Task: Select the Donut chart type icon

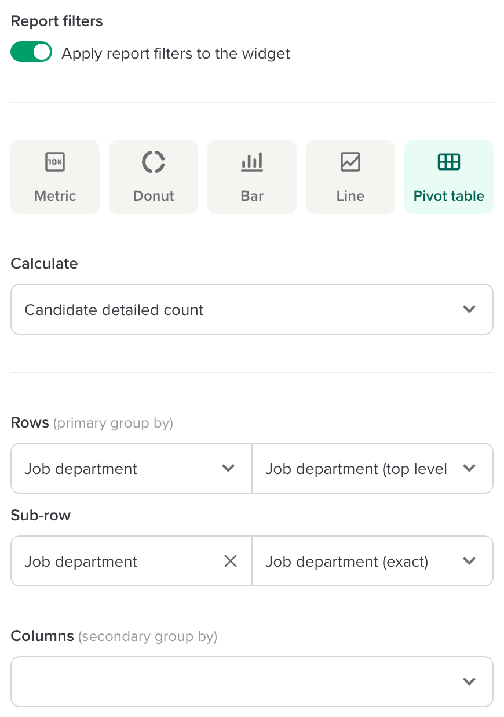Action: click(x=154, y=162)
